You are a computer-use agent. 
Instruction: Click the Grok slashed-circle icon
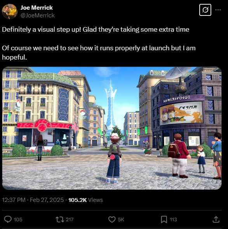click(x=205, y=10)
